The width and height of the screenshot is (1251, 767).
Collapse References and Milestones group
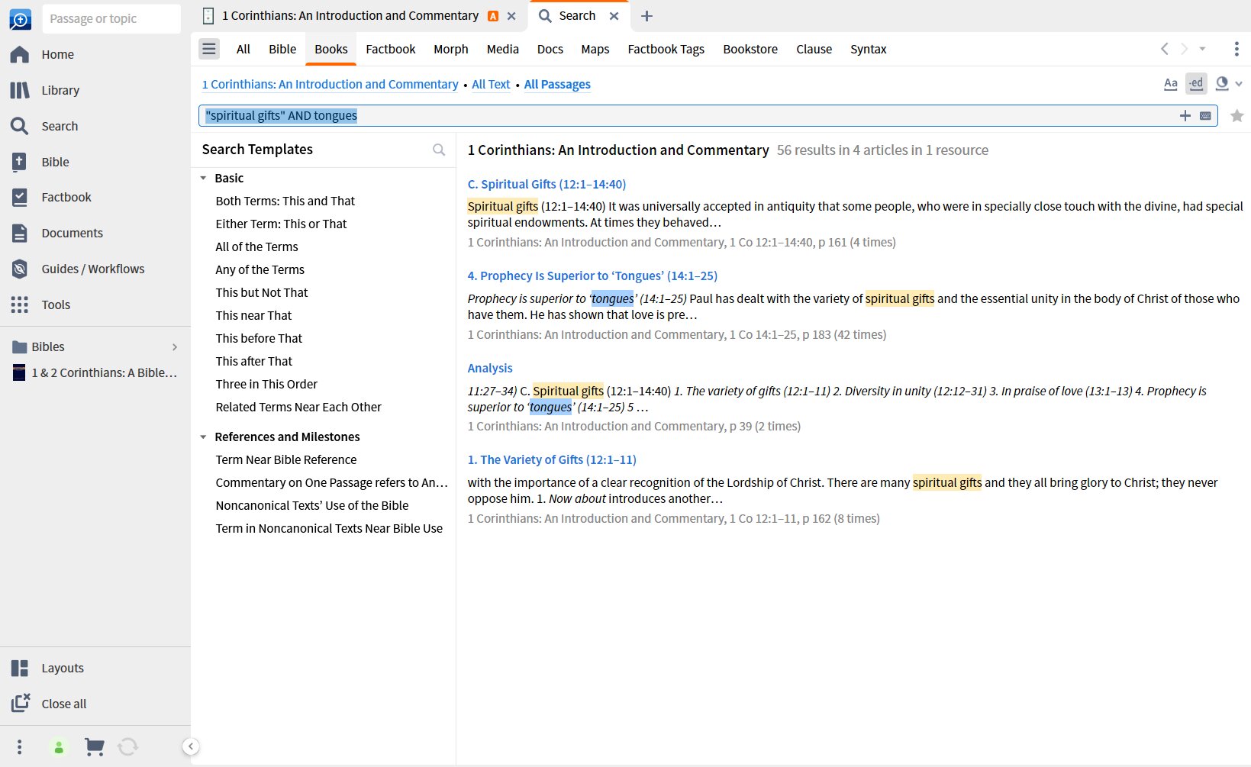tap(203, 437)
